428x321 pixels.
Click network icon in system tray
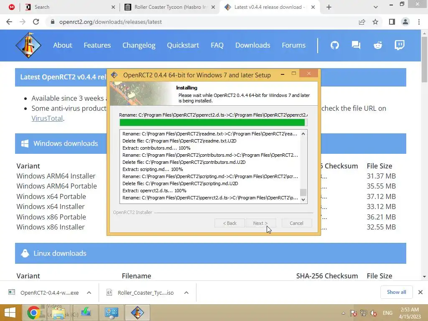pos(364,313)
